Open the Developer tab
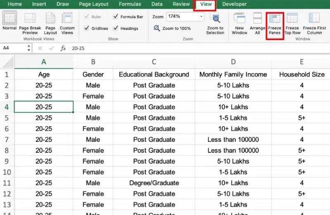The width and height of the screenshot is (330, 215). [x=234, y=4]
